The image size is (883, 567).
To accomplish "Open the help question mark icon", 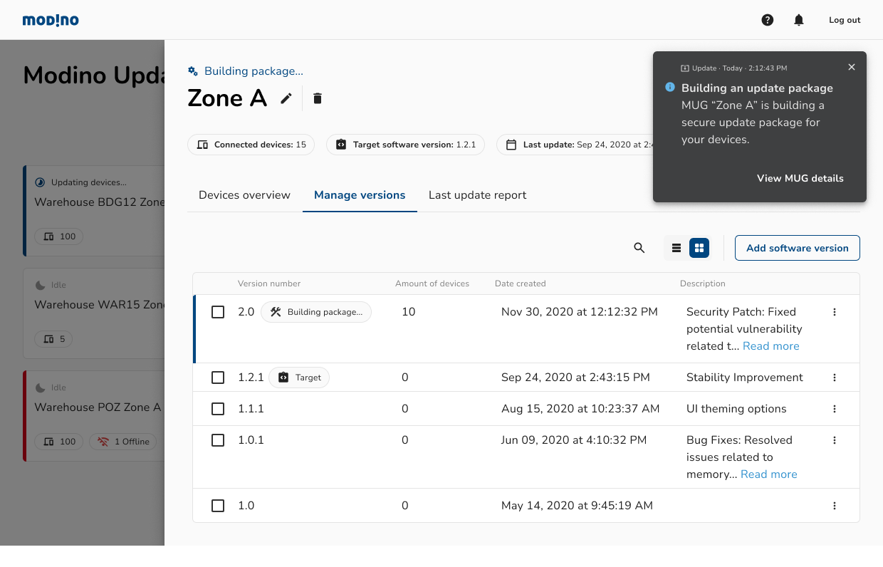I will click(768, 20).
